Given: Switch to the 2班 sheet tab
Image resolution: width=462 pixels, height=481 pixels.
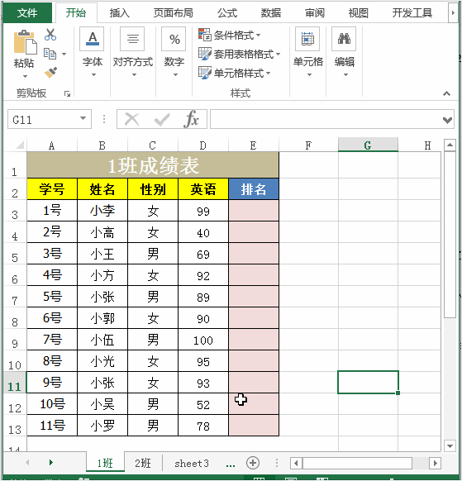Looking at the screenshot, I should (143, 463).
